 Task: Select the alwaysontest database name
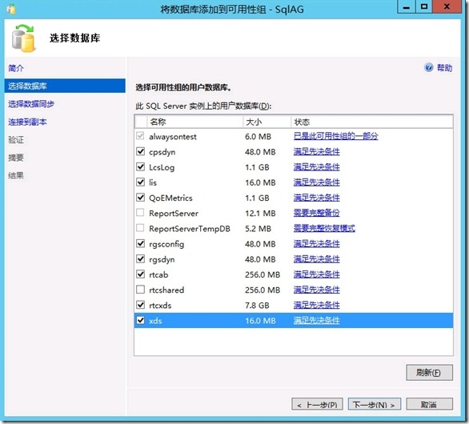173,137
